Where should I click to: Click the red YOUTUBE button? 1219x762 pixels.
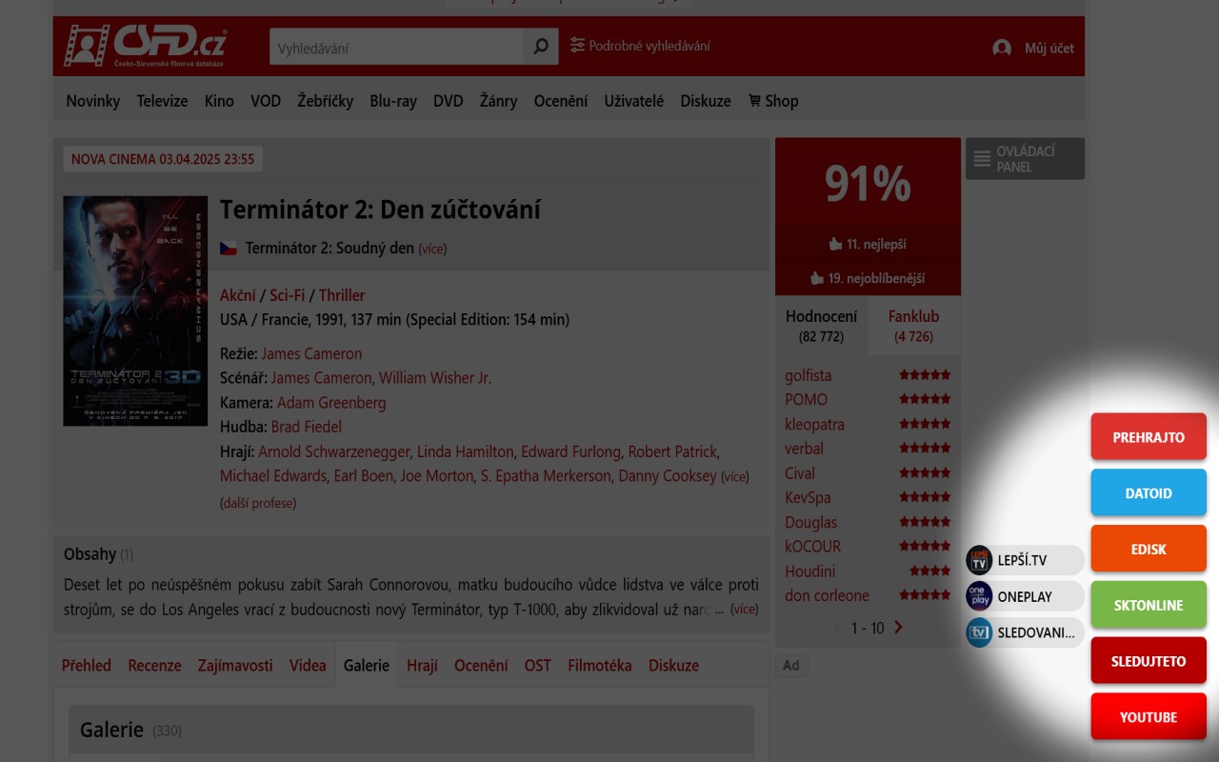click(x=1149, y=717)
